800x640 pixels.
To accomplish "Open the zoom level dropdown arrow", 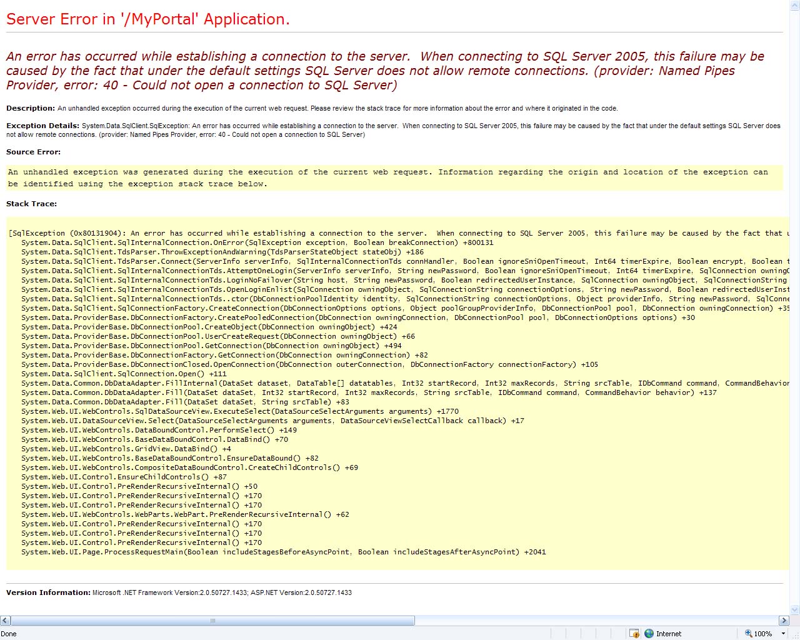I will point(783,634).
